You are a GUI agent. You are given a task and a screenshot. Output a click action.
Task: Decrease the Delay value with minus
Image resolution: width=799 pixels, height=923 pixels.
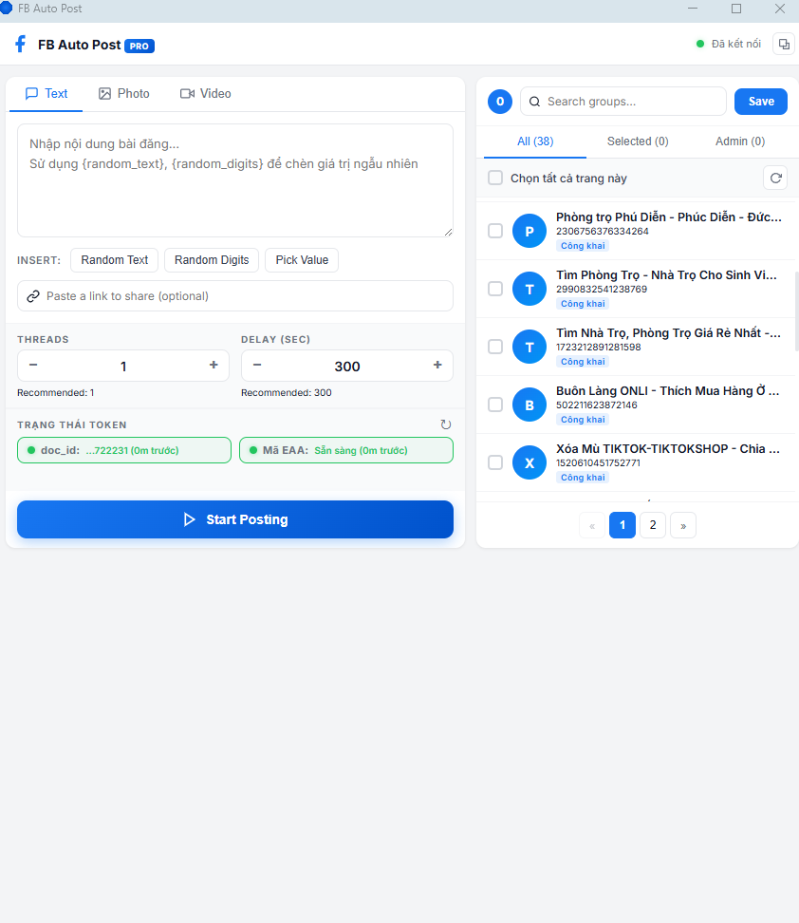pyautogui.click(x=257, y=366)
